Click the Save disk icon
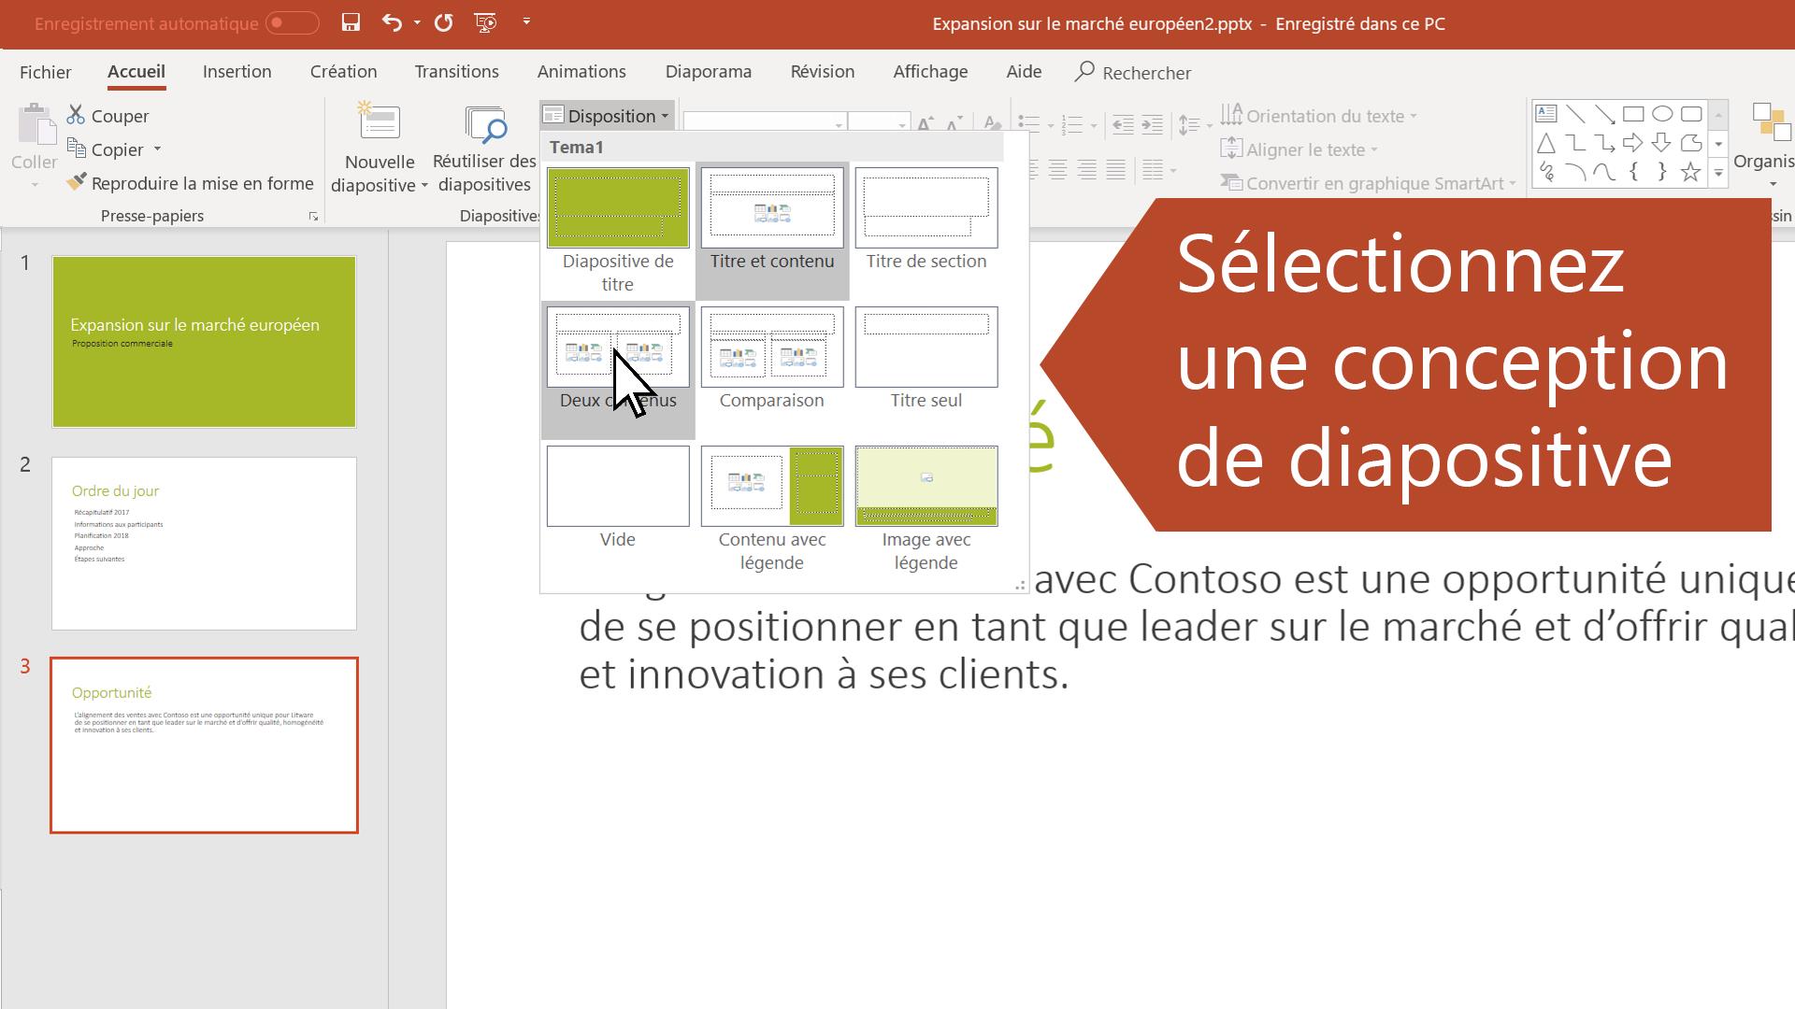Screen dimensions: 1795x1009 tap(351, 22)
